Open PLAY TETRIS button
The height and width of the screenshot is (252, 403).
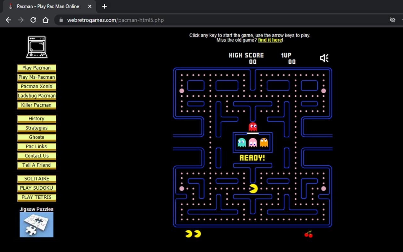(x=37, y=198)
